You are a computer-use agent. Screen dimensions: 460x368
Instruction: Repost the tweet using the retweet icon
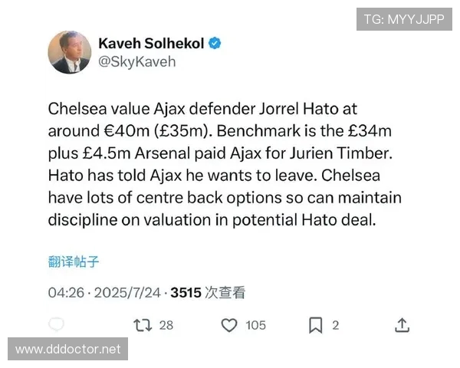coord(143,325)
